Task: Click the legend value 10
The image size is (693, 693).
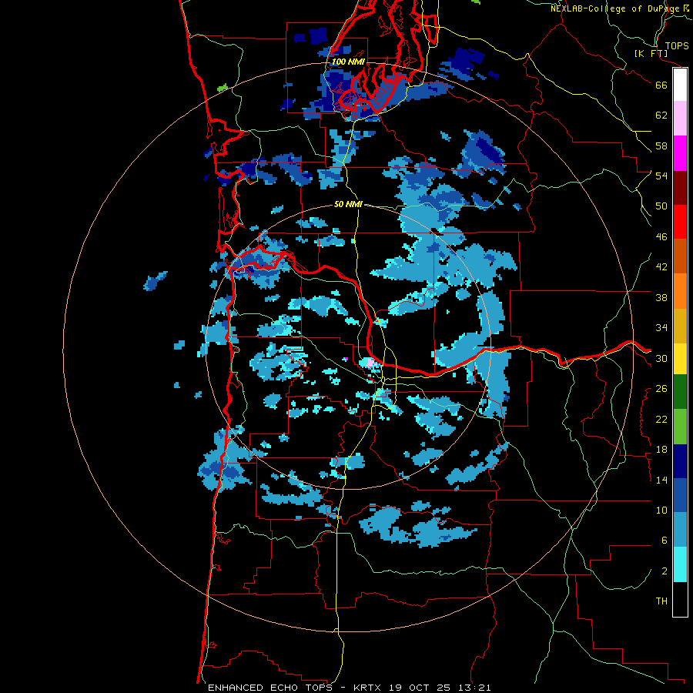Action: (x=661, y=510)
